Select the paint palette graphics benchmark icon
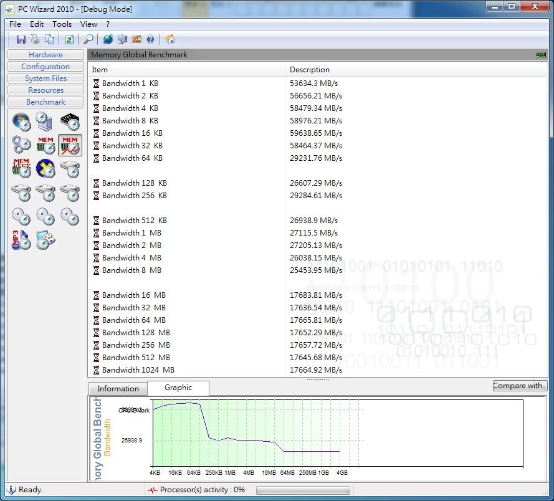 point(45,241)
